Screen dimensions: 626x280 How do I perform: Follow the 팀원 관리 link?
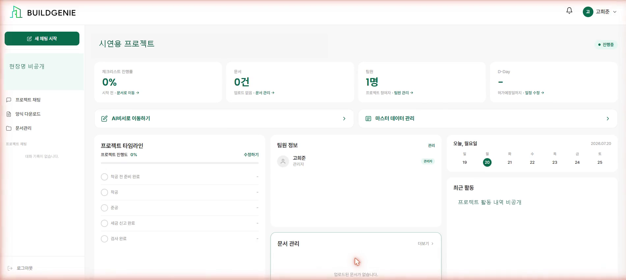404,93
